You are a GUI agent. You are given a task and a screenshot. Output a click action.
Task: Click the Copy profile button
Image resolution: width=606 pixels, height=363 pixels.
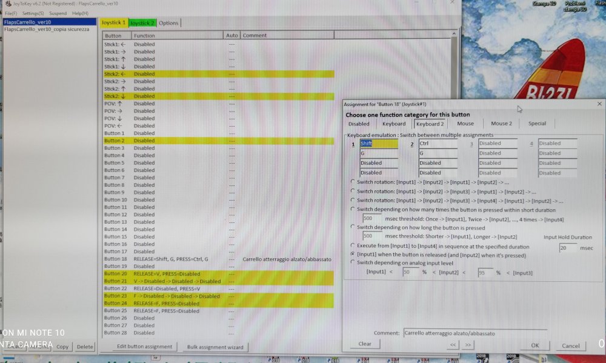click(62, 347)
